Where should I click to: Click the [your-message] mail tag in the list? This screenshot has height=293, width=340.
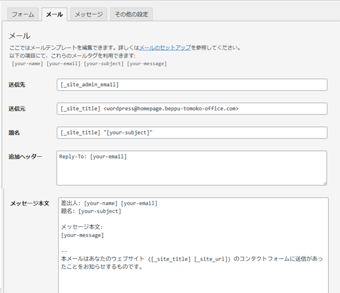coord(147,64)
